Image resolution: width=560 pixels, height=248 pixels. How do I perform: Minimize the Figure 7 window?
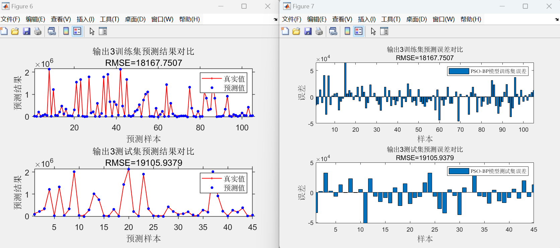(502, 6)
